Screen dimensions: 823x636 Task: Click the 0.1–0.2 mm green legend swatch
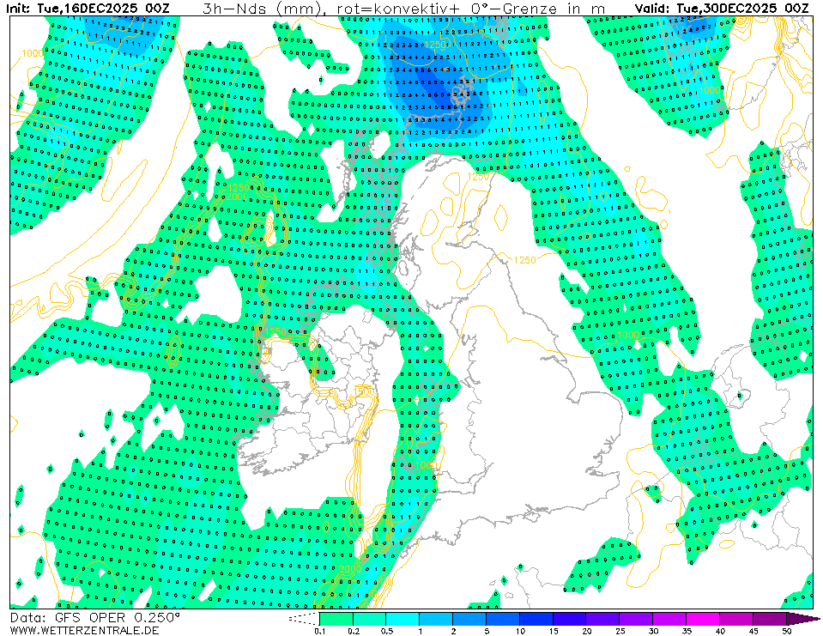pos(336,618)
